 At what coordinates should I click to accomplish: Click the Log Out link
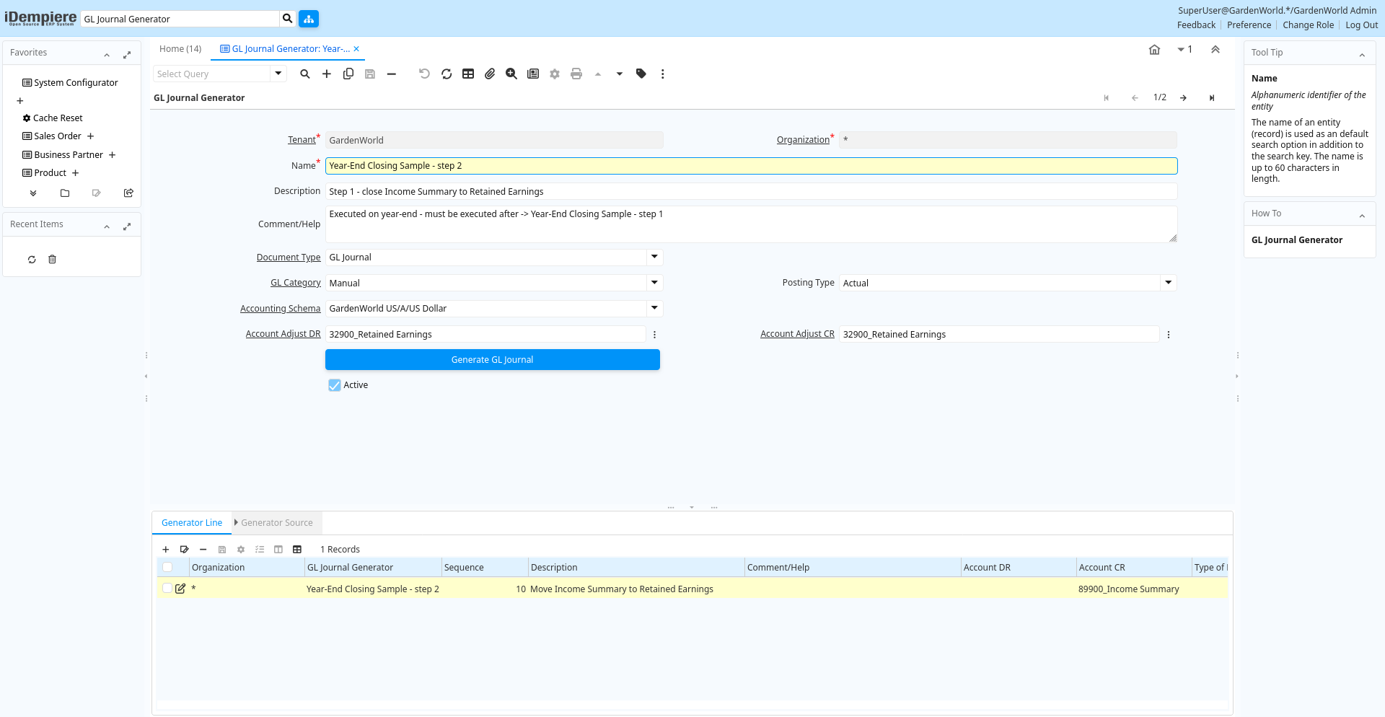tap(1361, 25)
